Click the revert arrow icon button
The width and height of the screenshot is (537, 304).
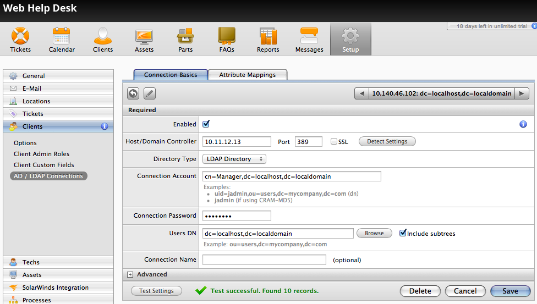[133, 93]
